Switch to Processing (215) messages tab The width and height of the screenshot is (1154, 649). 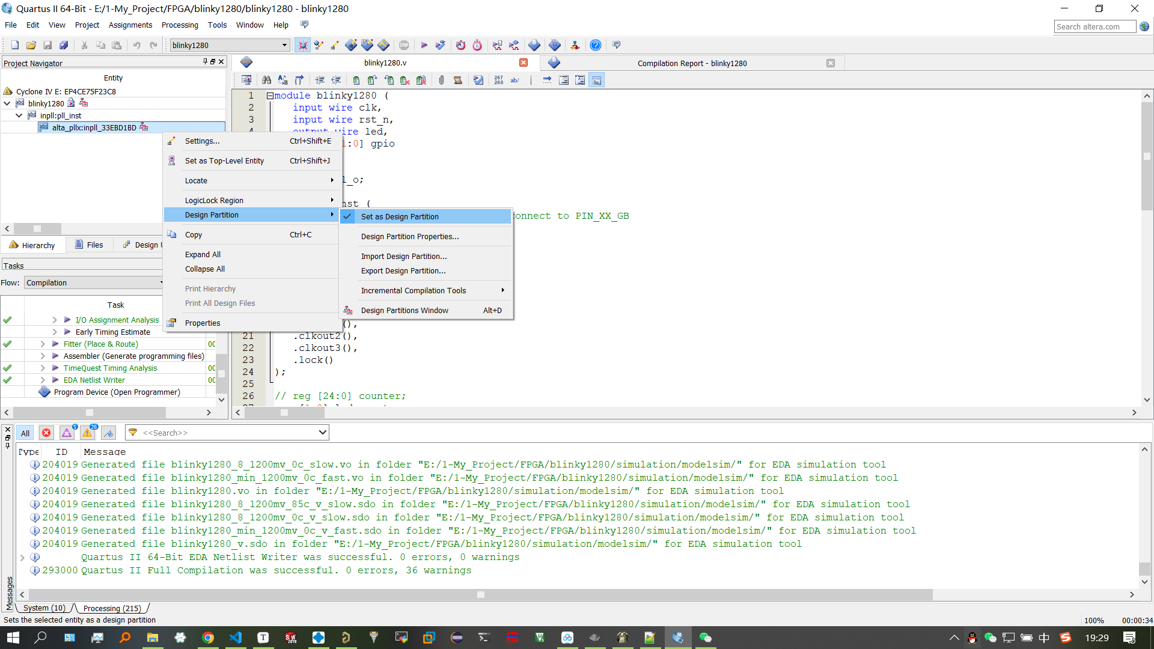coord(112,608)
